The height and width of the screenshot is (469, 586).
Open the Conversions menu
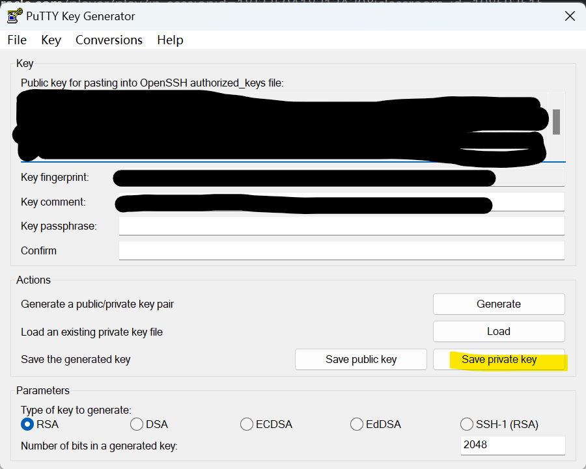pyautogui.click(x=109, y=40)
